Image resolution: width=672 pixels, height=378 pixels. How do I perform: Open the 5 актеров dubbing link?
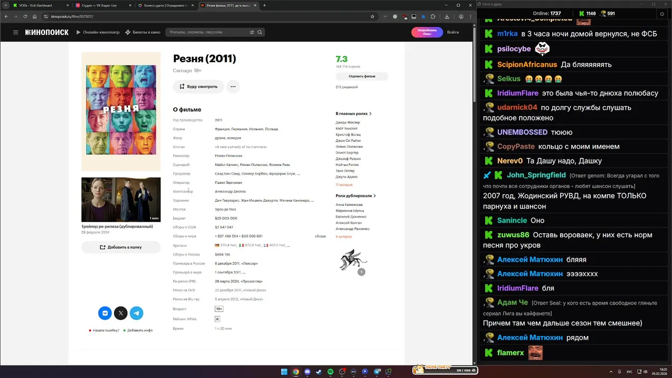(343, 237)
